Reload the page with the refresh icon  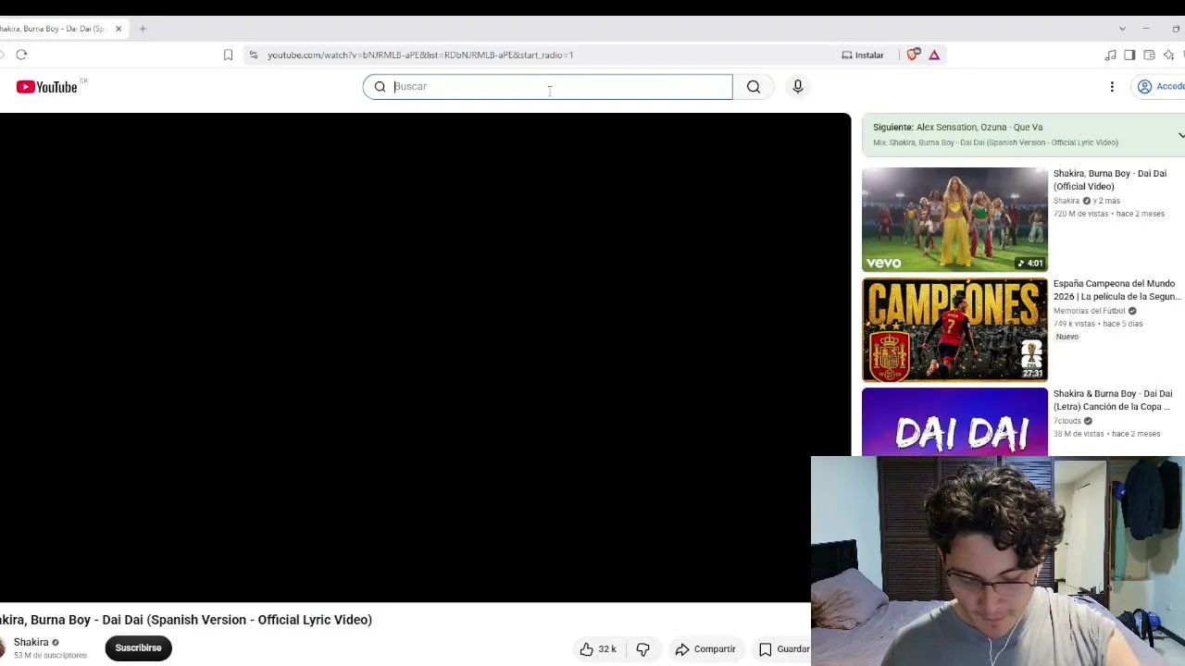[x=21, y=55]
